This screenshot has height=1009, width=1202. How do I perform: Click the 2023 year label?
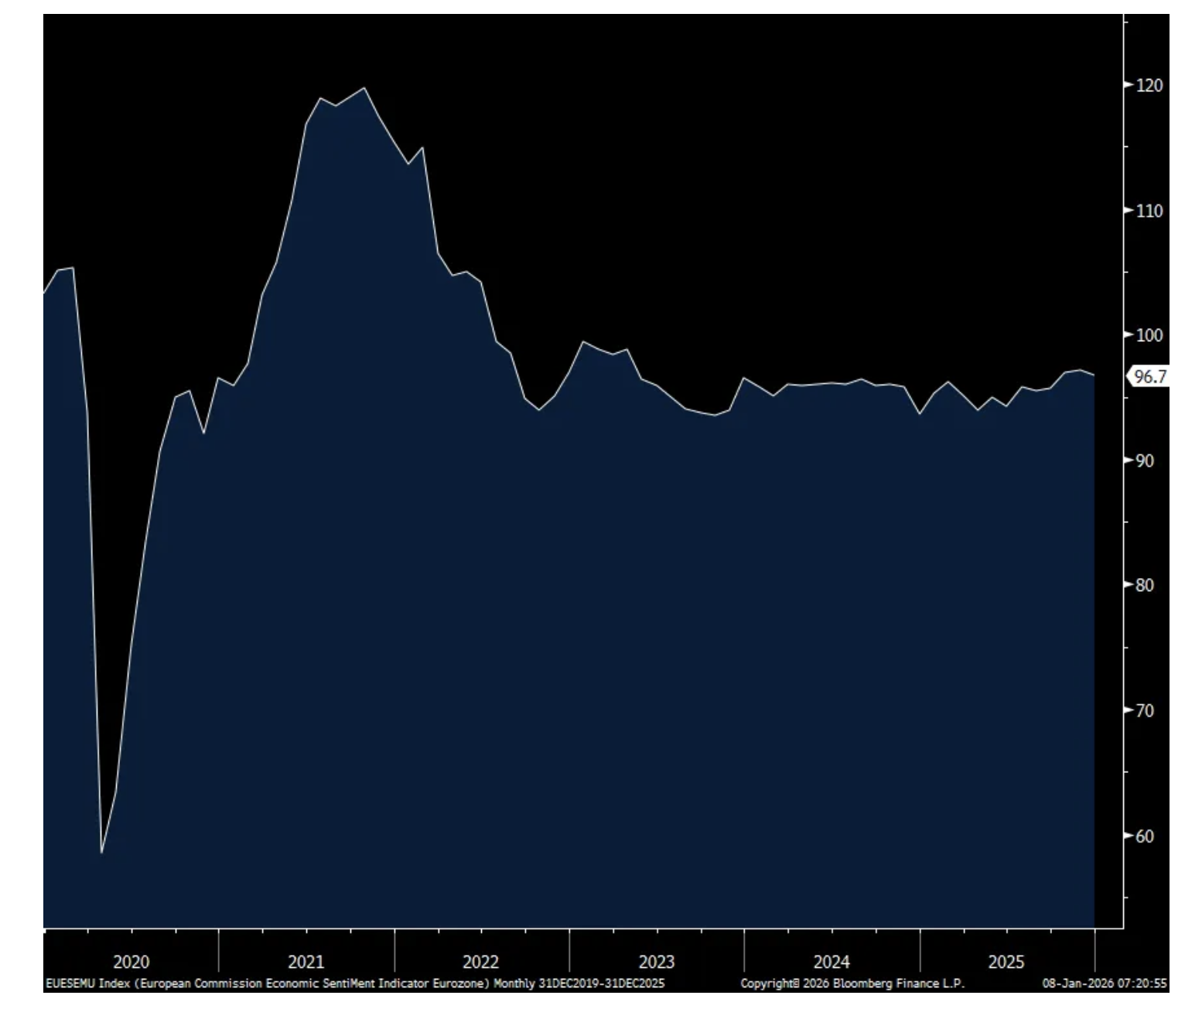[x=656, y=962]
